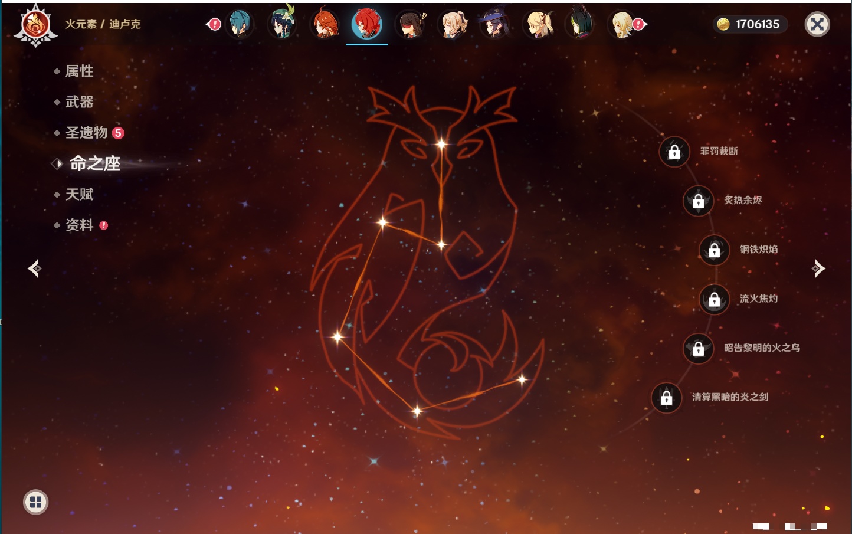Open the 钢铁炽焰 locked constellation
Screen dimensions: 852x534
pyautogui.click(x=714, y=250)
